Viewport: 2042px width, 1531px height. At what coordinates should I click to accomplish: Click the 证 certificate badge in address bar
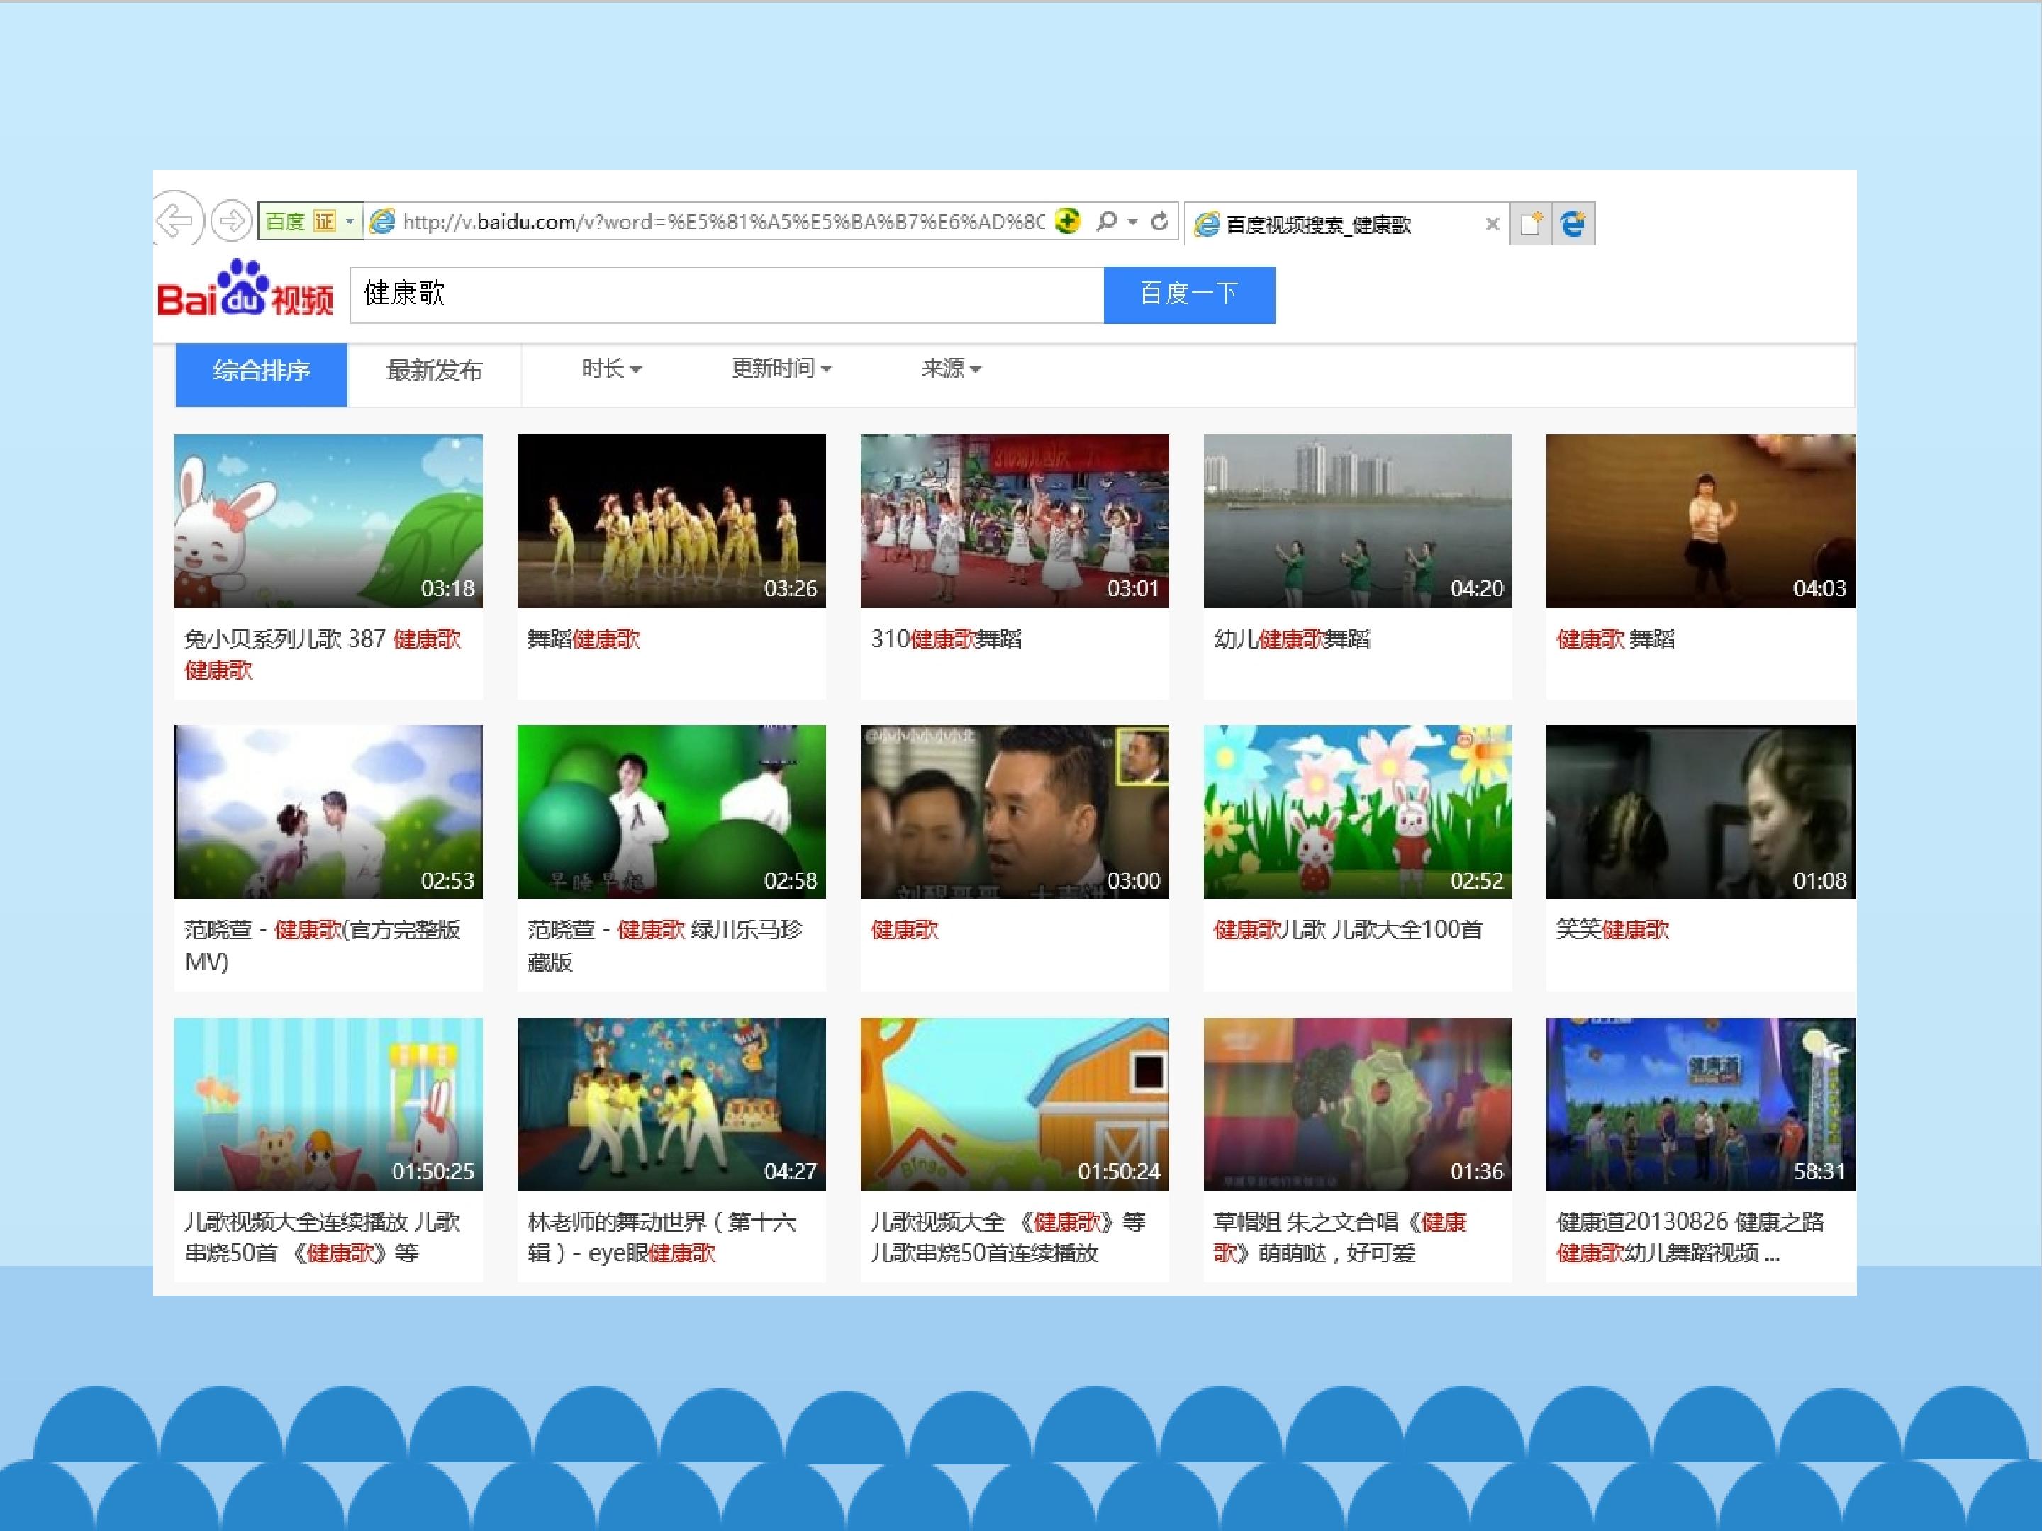pyautogui.click(x=324, y=221)
